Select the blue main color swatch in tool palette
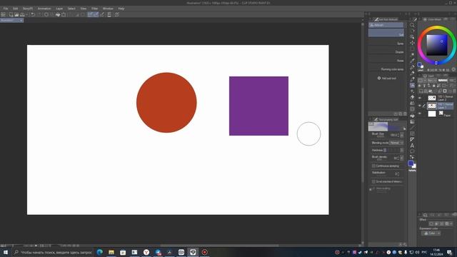Screen dimensions: 457x257 [x=411, y=163]
